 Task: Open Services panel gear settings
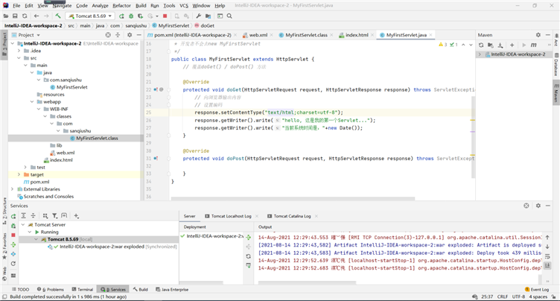click(538, 206)
